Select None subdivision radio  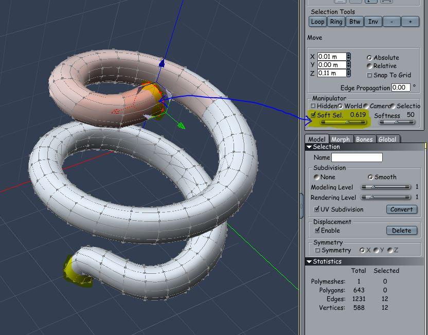pos(316,177)
